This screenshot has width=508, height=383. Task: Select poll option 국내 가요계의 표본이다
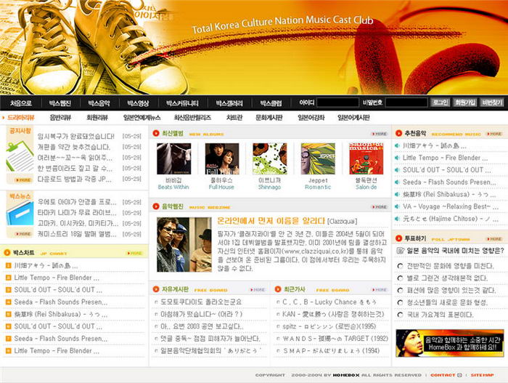[x=400, y=315]
